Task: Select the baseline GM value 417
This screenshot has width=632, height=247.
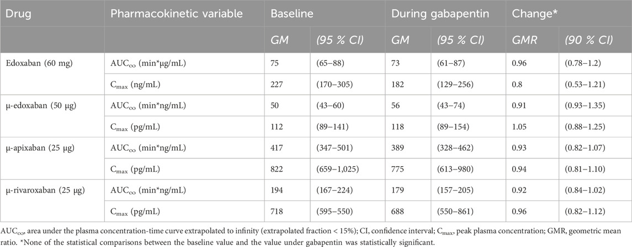Action: pos(276,148)
